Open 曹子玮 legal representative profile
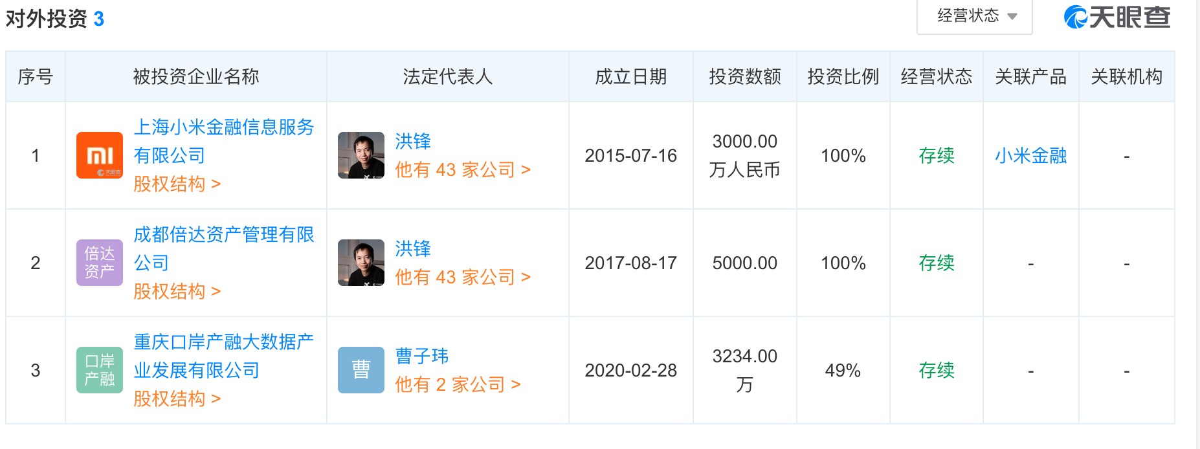Viewport: 1200px width, 449px height. coord(422,356)
